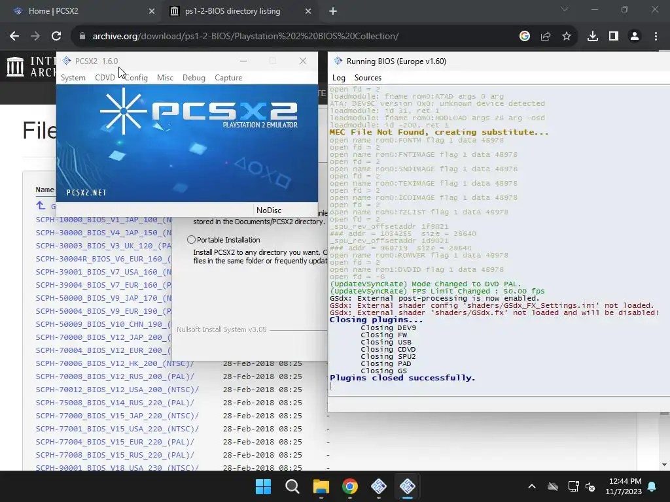Open SCPH-70008_BIOS_V12_RUS_200_(PAL) folder
Screen dimensions: 670x502
pos(115,376)
